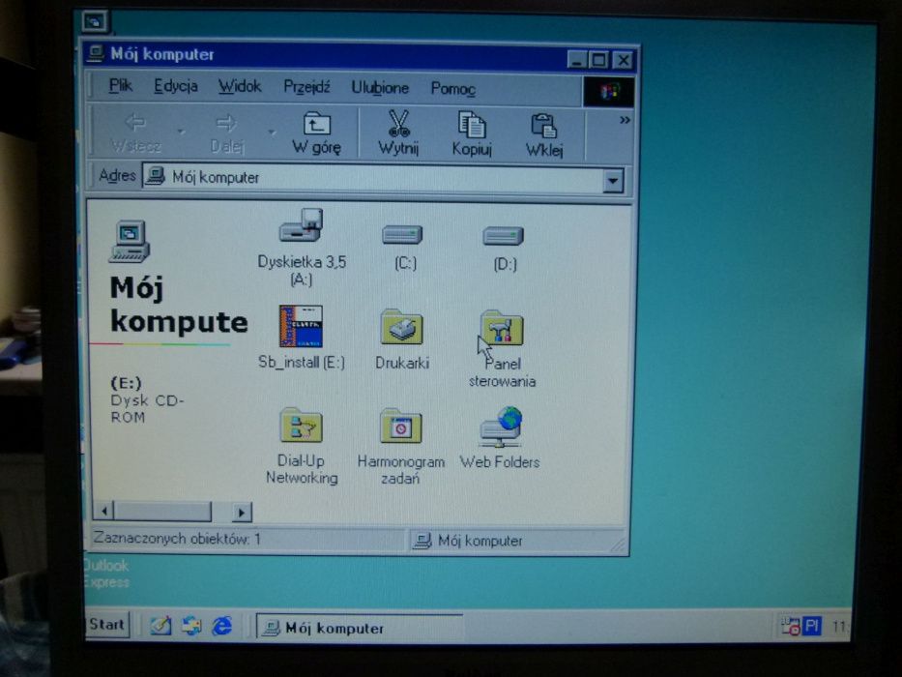This screenshot has height=677, width=902.
Task: Click the Dysk CD-ROM description text
Action: pos(147,409)
